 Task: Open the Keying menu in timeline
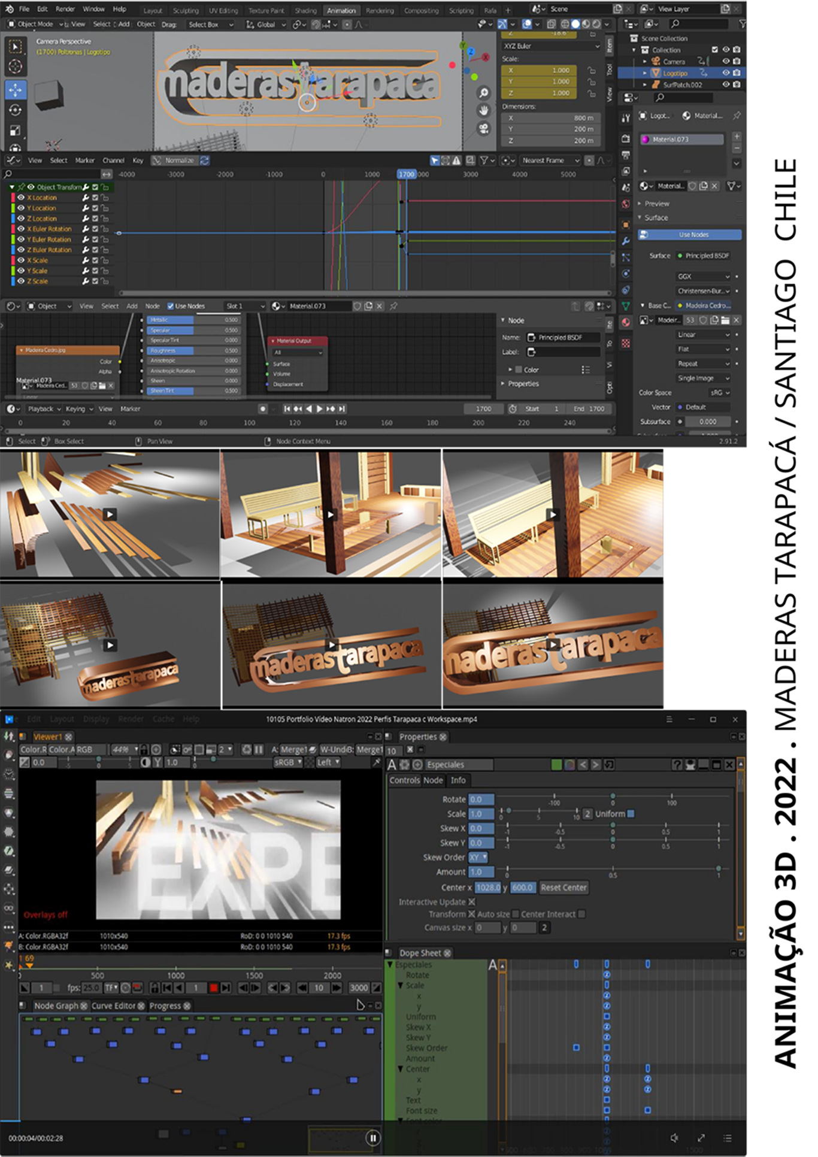click(79, 409)
